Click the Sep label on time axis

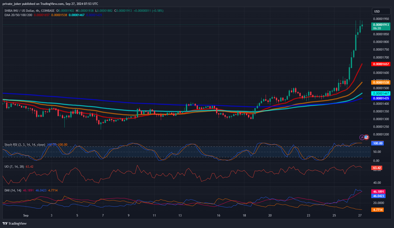click(26, 215)
